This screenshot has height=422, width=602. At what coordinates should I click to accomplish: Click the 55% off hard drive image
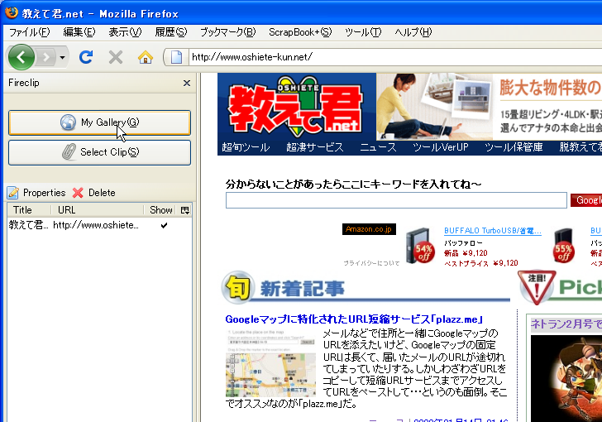(563, 247)
